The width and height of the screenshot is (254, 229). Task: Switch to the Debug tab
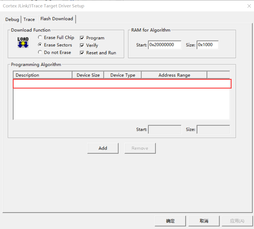(12, 19)
